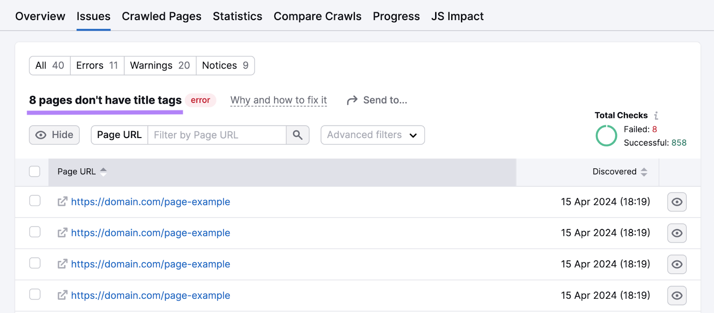
Task: Click the Failed/Successful checks progress ring
Action: click(x=606, y=136)
